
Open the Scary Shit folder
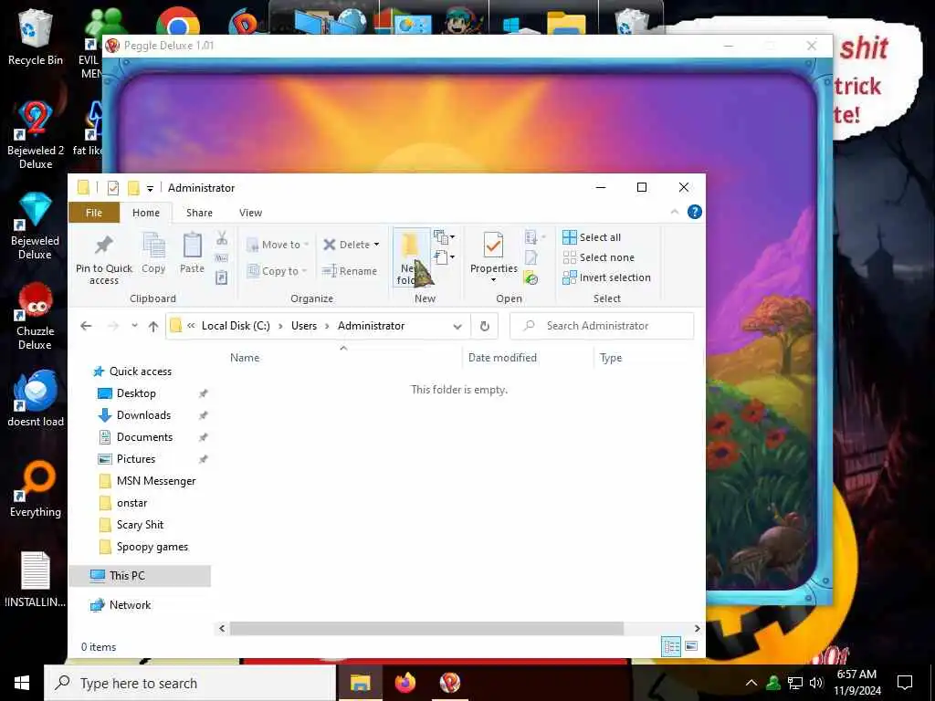point(140,525)
